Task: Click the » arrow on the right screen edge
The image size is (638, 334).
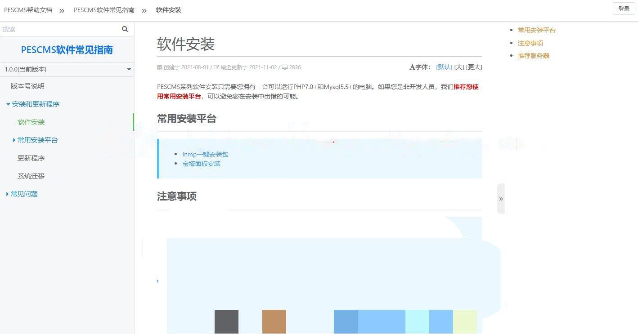Action: click(501, 198)
